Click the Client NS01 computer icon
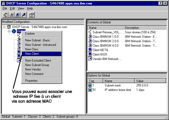This screenshot has height=120, width=169. (90, 54)
